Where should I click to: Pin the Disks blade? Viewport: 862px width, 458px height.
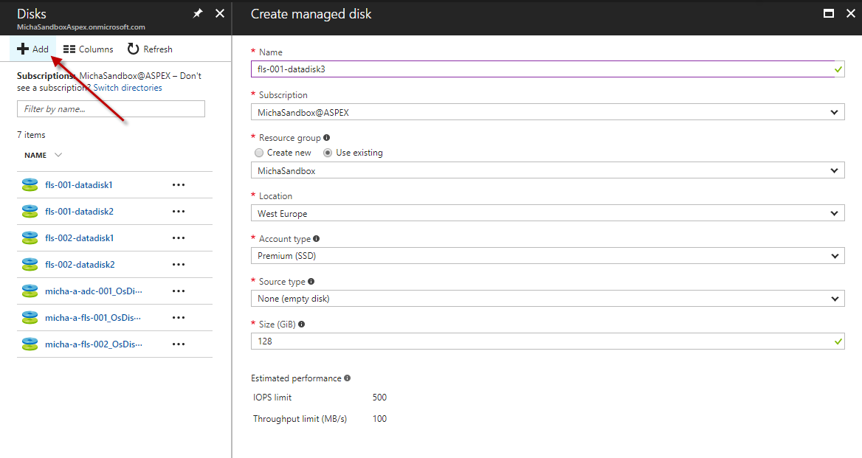(x=198, y=13)
